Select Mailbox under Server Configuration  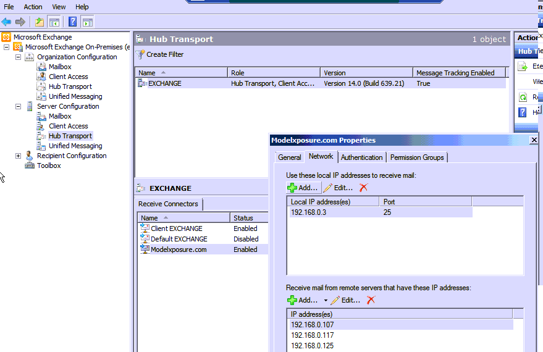point(60,116)
